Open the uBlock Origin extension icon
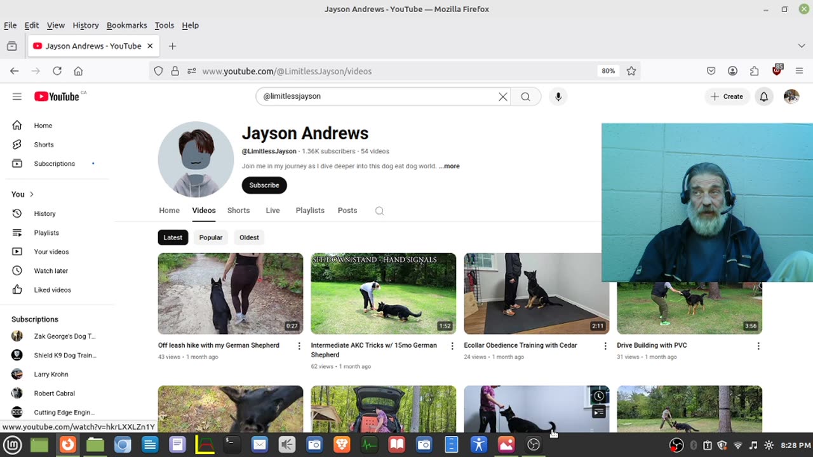813x457 pixels. tap(777, 70)
